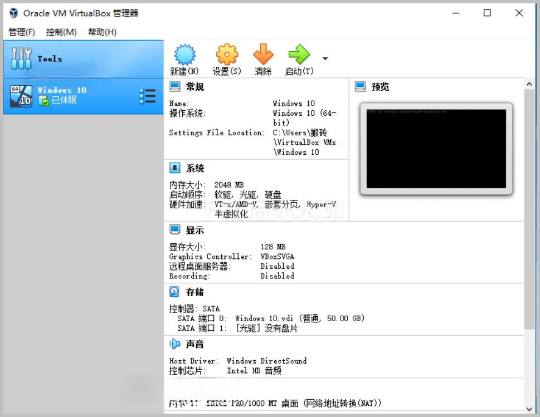The height and width of the screenshot is (417, 540).
Task: Click the Intel HD 音频 controller value
Action: click(254, 371)
